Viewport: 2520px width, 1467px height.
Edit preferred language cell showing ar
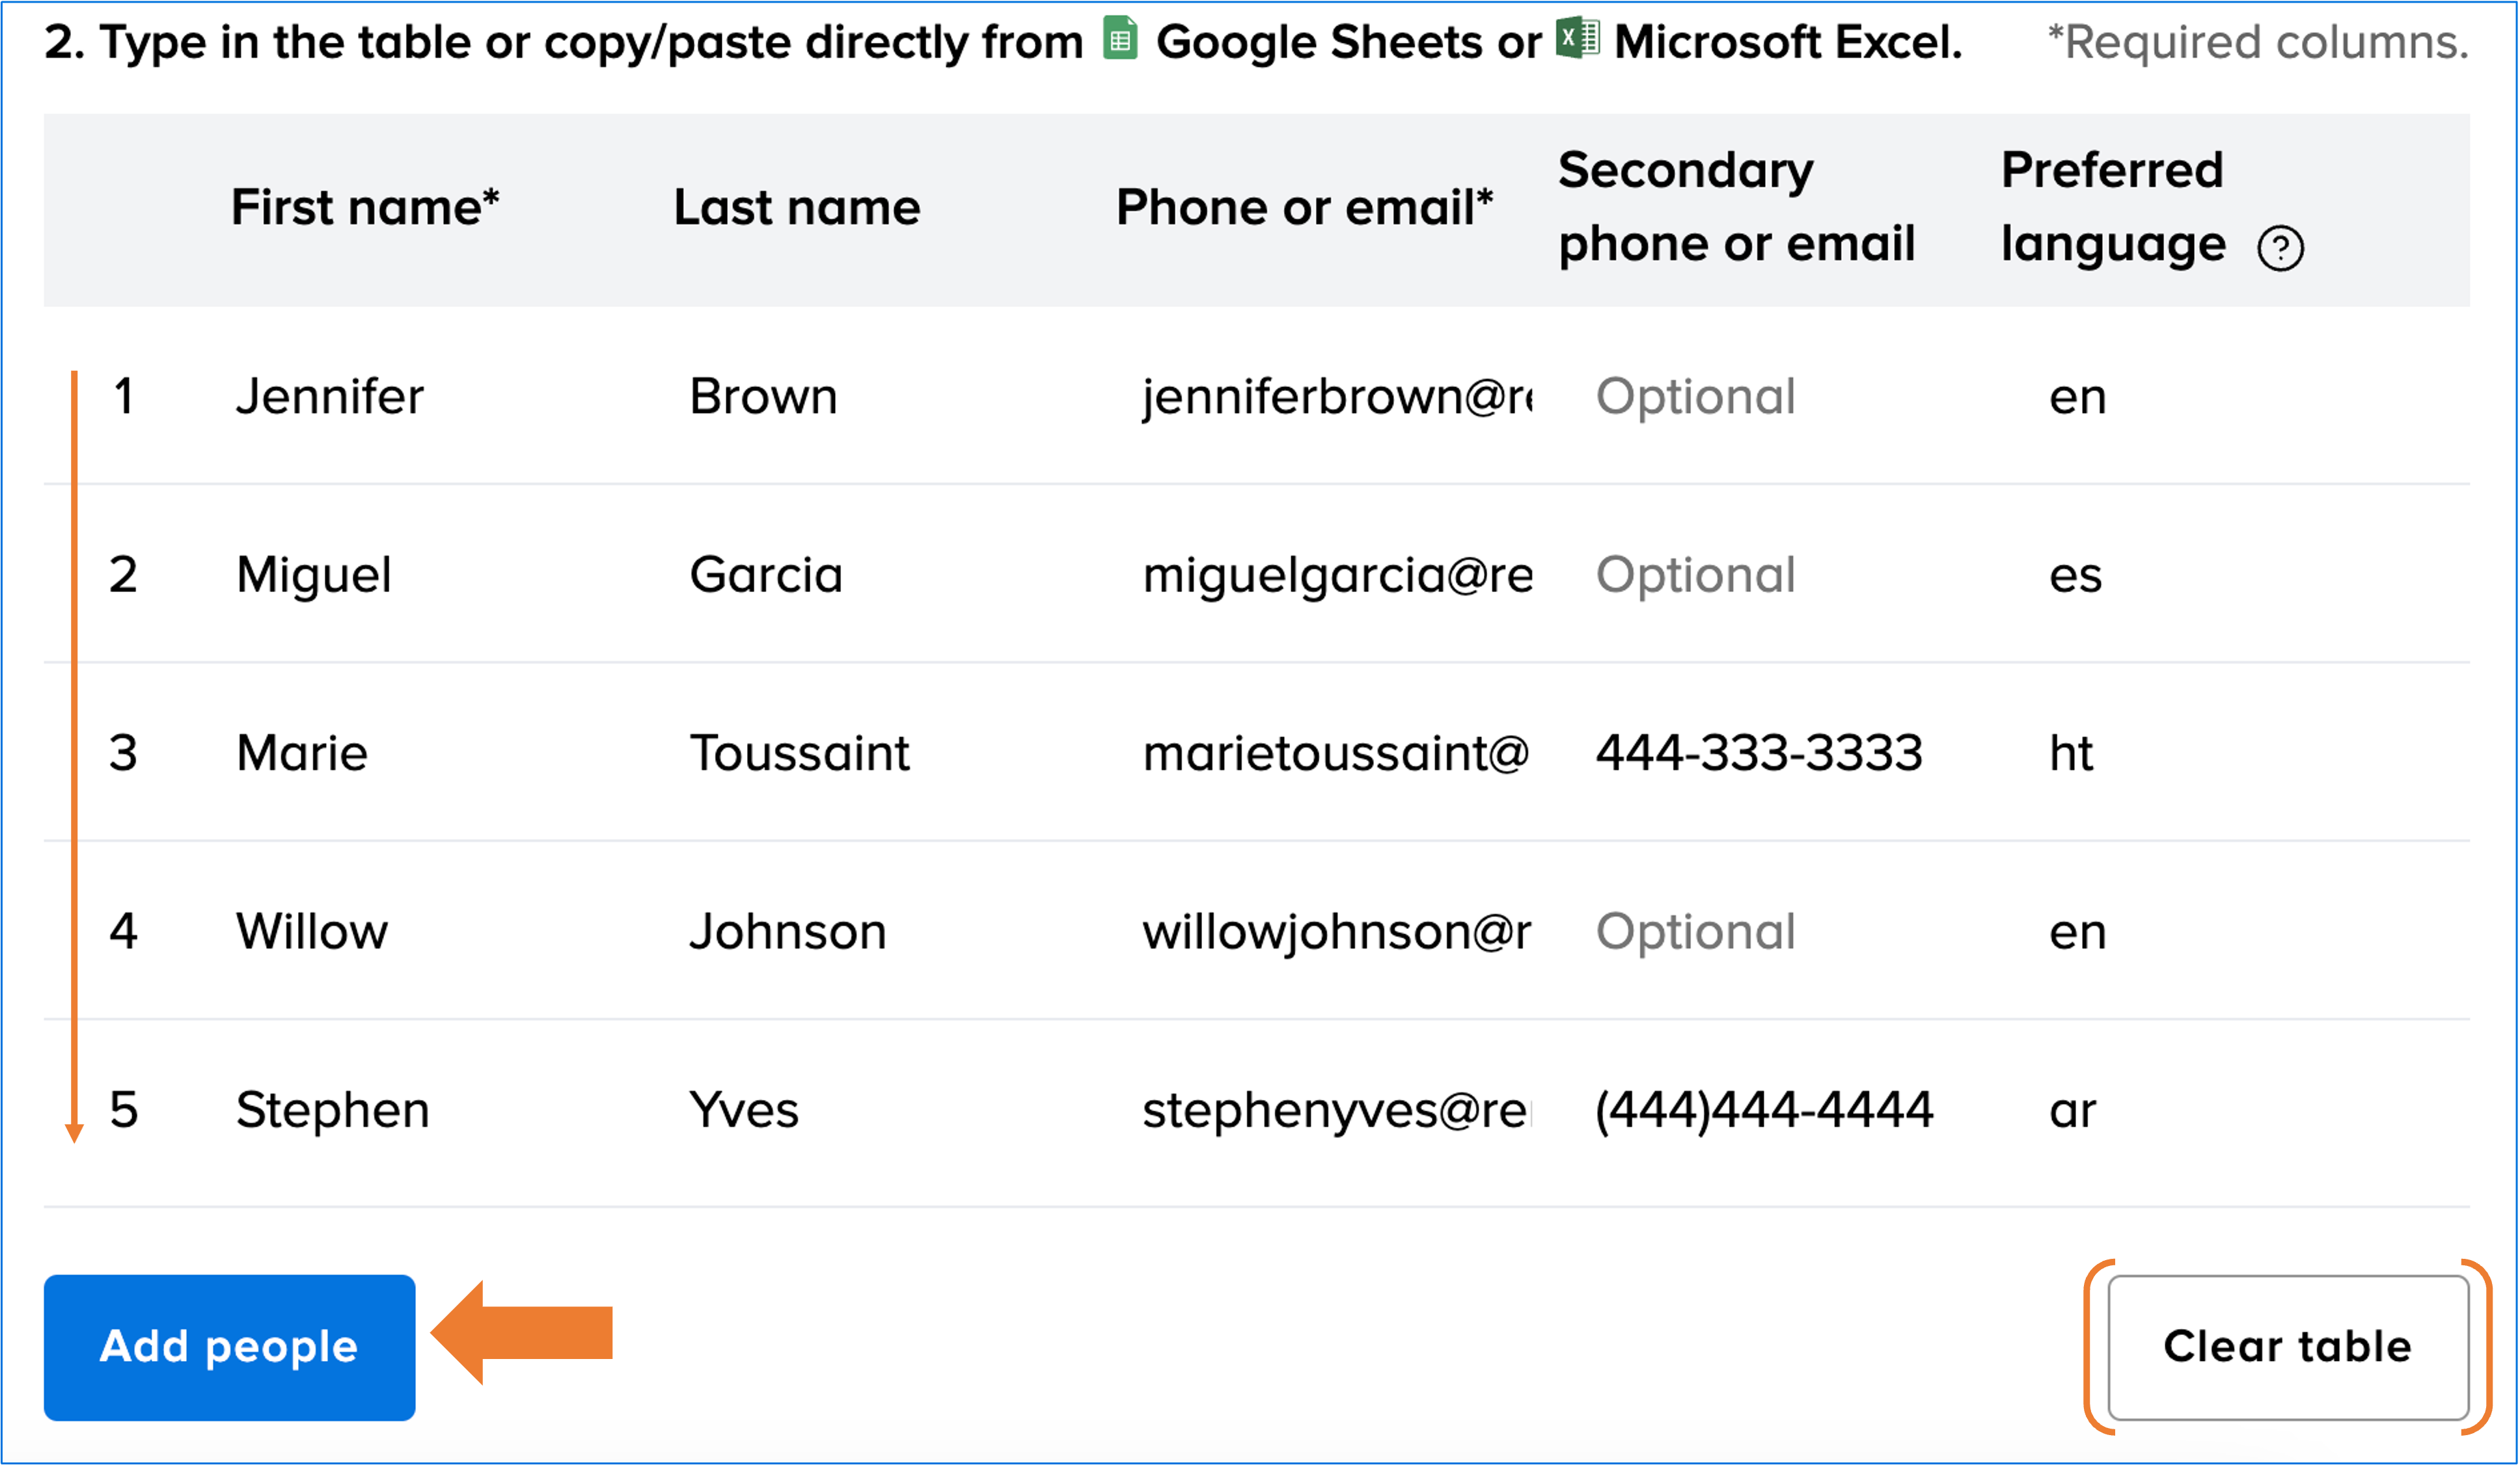[2072, 1110]
